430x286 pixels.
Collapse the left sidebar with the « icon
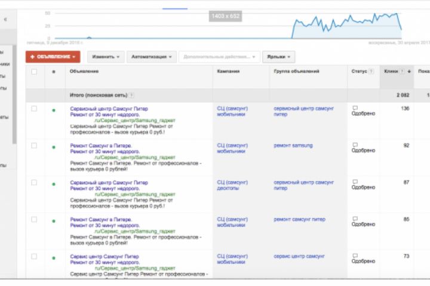pos(5,20)
